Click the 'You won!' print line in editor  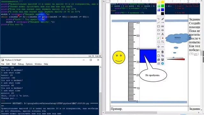pos(12,25)
